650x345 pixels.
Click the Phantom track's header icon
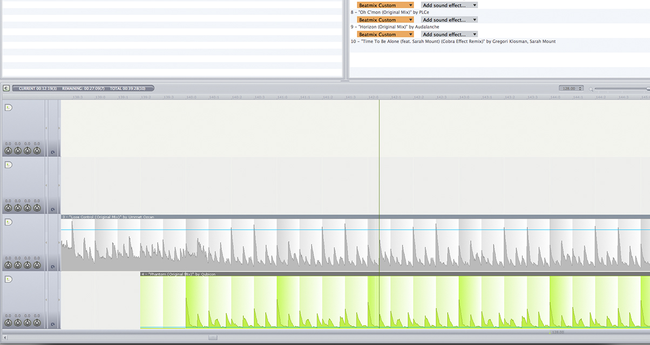(x=8, y=279)
